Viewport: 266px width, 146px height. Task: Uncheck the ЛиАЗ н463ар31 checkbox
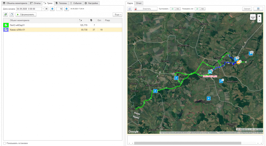click(x=6, y=25)
